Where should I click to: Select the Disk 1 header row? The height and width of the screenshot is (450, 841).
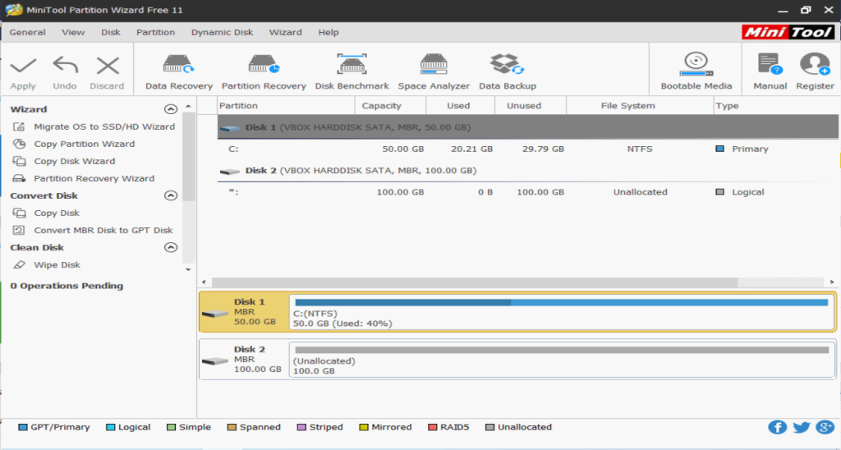tap(528, 127)
